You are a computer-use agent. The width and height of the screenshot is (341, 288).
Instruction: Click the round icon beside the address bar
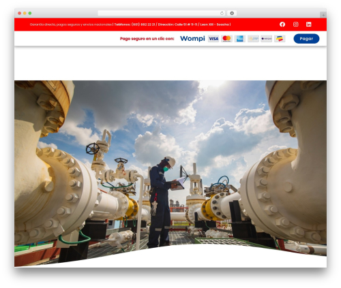pos(232,13)
